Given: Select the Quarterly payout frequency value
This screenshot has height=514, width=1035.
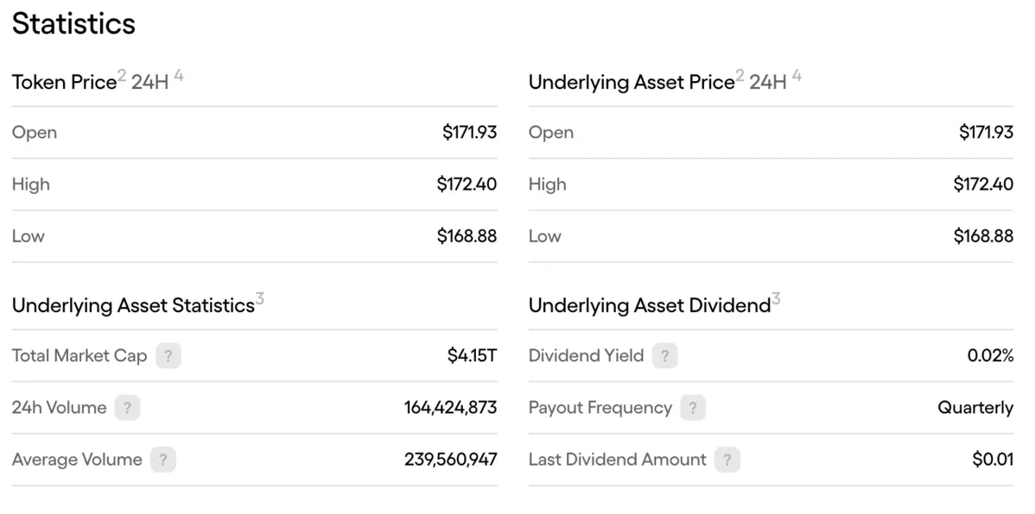Looking at the screenshot, I should point(975,408).
